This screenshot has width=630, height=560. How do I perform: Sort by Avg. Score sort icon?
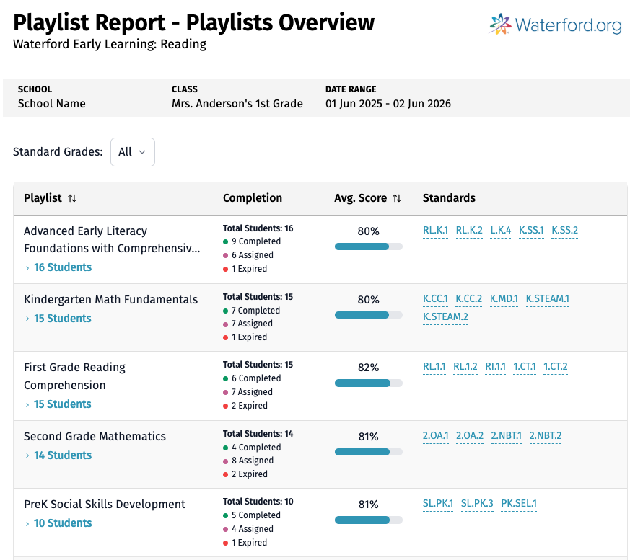click(x=397, y=198)
